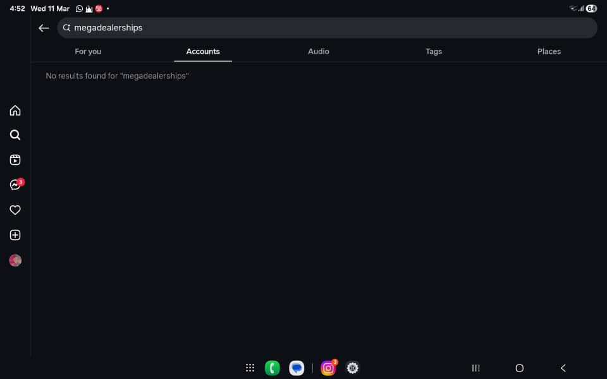The width and height of the screenshot is (607, 379).
Task: Tap the Wi-Fi status icon
Action: [573, 8]
